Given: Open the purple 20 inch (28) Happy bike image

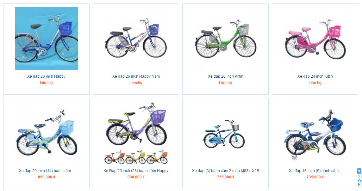Looking at the screenshot, I should click(136, 133).
